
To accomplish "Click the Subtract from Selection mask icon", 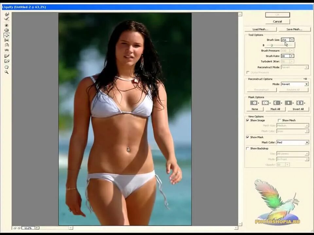I will [277, 103].
